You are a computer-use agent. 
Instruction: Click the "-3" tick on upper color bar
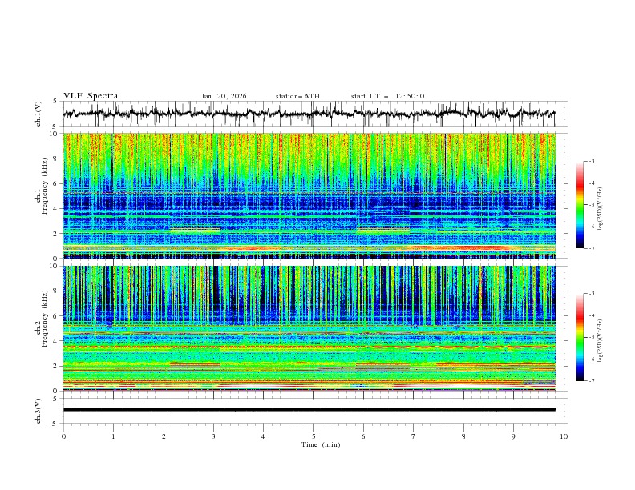[x=591, y=161]
